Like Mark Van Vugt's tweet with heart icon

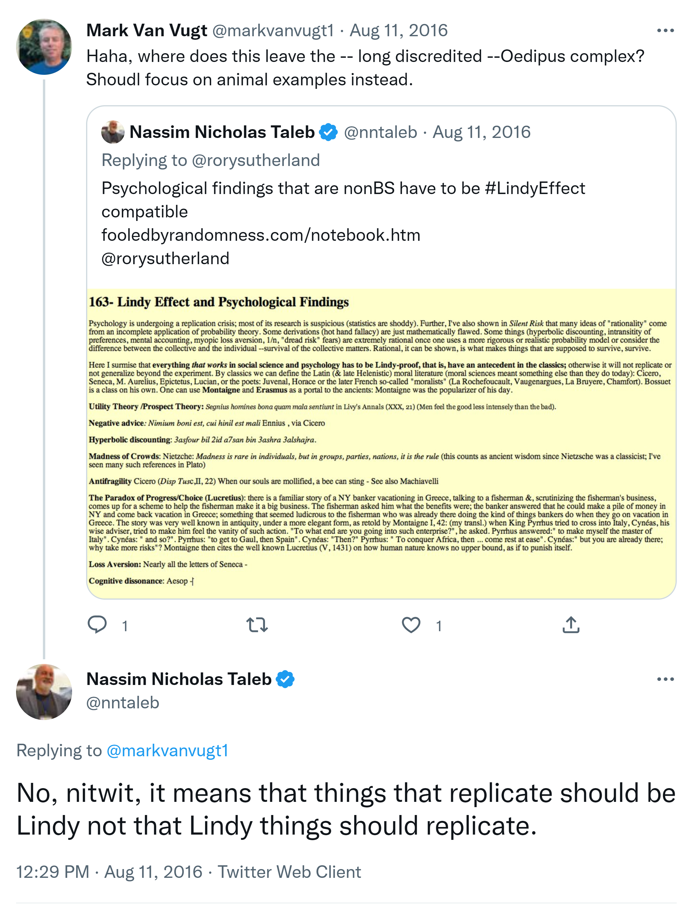[411, 625]
